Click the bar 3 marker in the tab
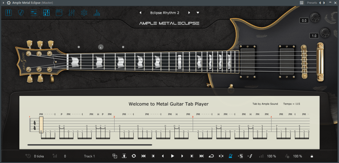 [x=193, y=117]
